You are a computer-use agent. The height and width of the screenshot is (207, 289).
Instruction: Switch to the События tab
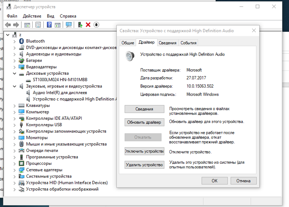(188, 43)
